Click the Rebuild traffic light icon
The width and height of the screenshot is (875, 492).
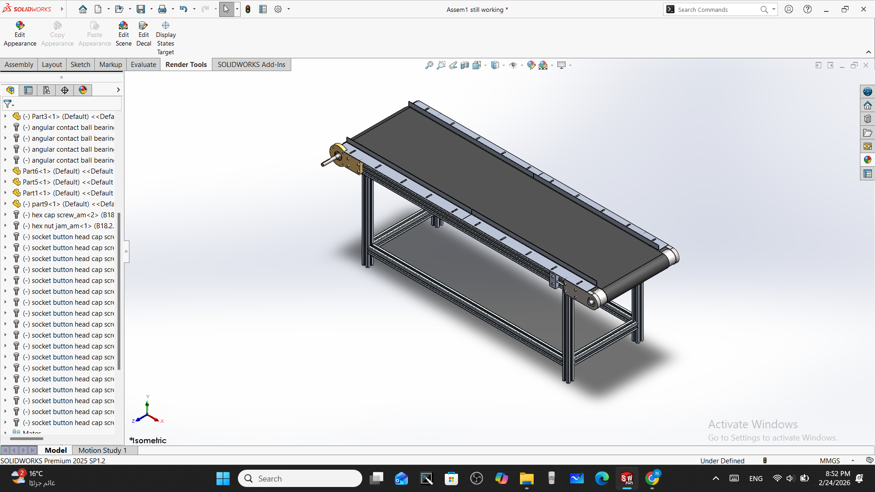(248, 9)
